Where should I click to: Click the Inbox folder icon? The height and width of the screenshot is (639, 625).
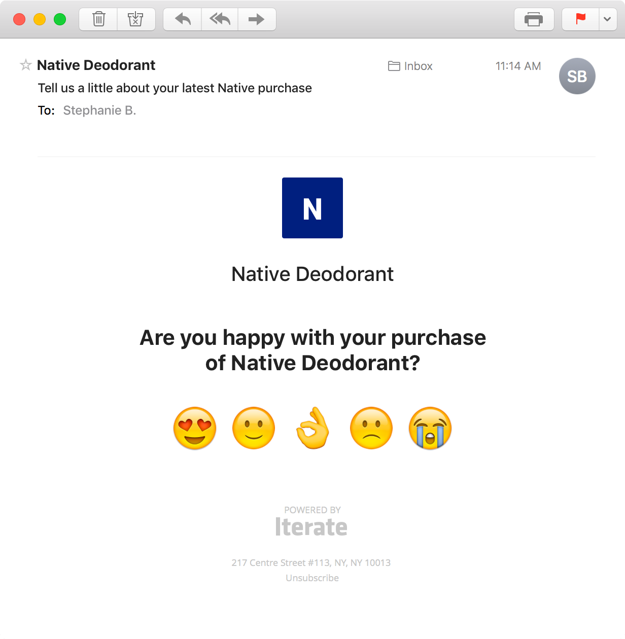coord(394,66)
